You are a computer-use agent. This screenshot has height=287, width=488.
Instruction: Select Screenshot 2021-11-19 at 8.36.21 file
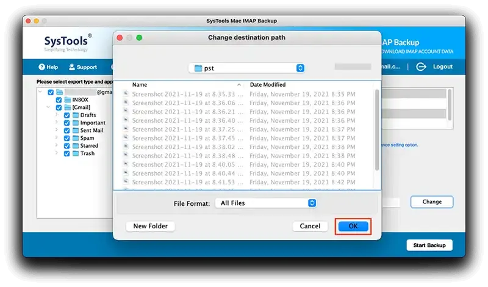(187, 112)
